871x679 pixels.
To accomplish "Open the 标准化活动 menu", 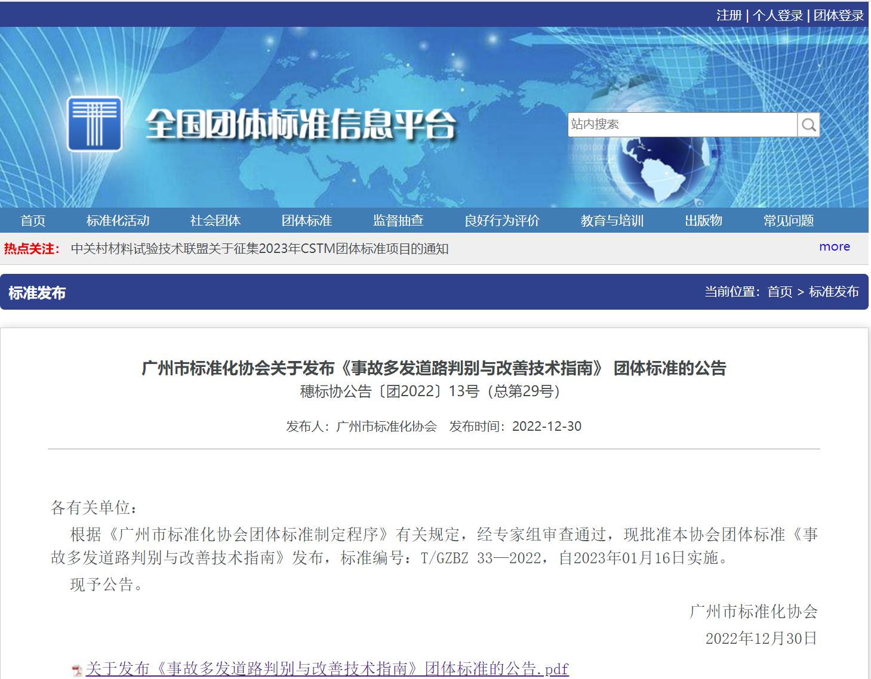I will (x=118, y=221).
